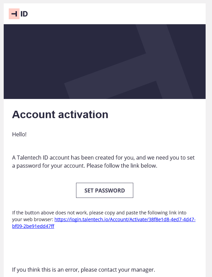The height and width of the screenshot is (277, 212).
Task: Click the blank space below the activation link
Action: coord(104,246)
